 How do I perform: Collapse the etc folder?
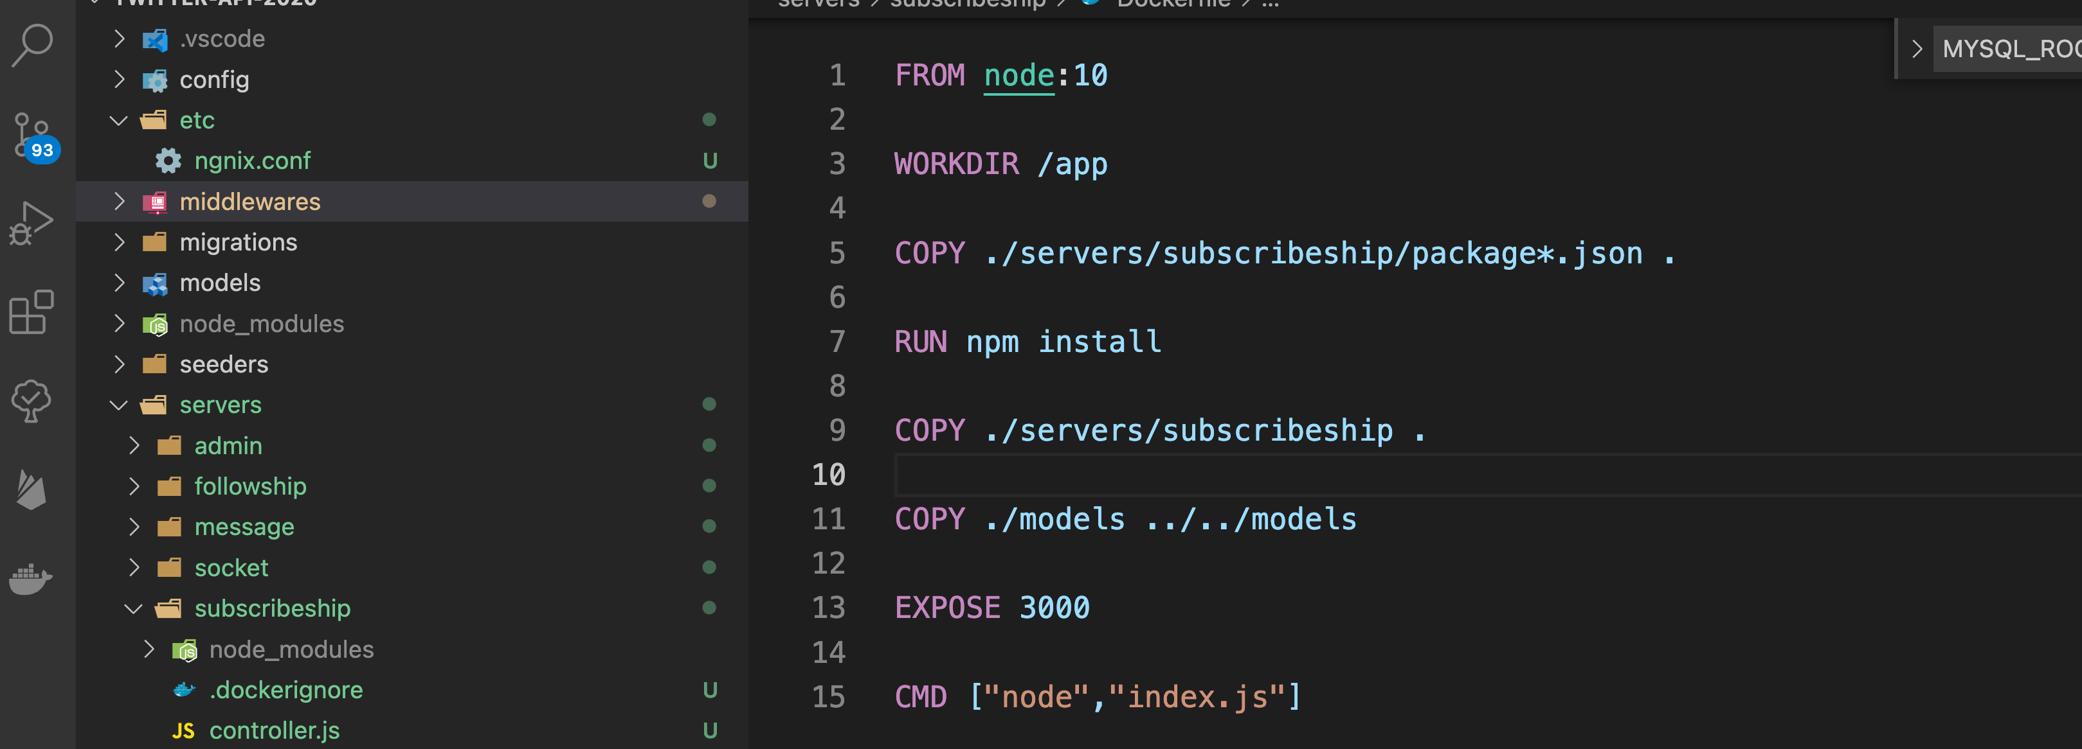119,120
